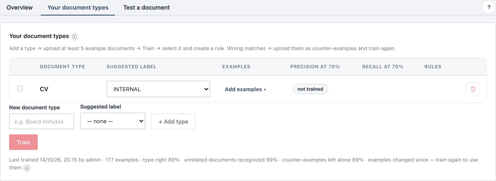Delete the CV document type with trash icon
Image resolution: width=496 pixels, height=181 pixels.
coord(473,89)
